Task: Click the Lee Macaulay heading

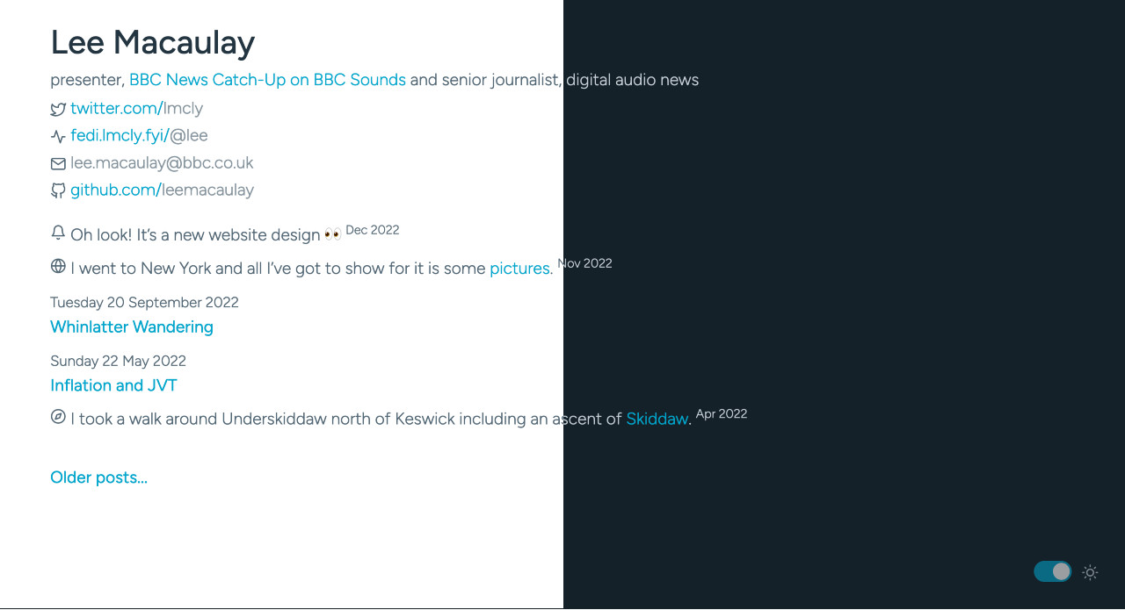Action: 152,42
